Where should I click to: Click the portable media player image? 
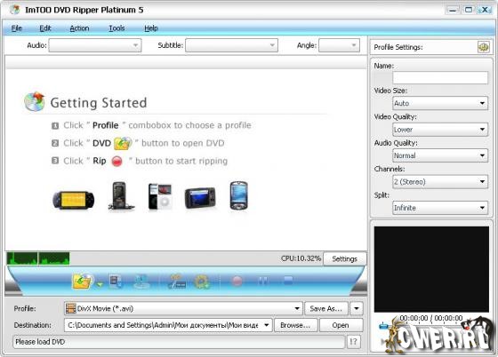pyautogui.click(x=200, y=198)
